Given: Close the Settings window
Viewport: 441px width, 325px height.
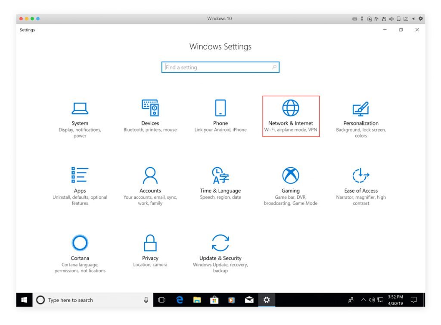Looking at the screenshot, I should 417,30.
